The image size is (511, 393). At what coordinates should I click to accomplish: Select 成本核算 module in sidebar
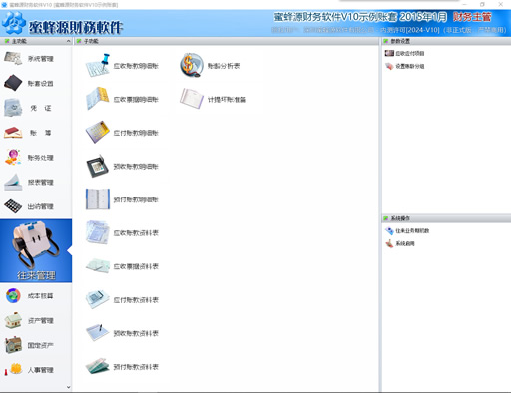tap(36, 296)
